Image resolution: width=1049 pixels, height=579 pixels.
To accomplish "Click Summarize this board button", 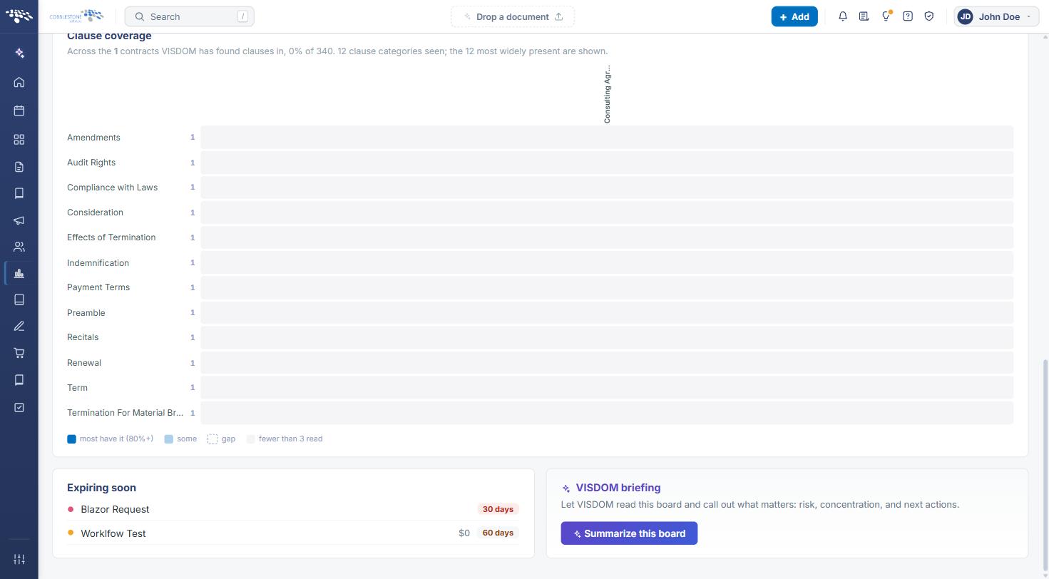I will pyautogui.click(x=629, y=533).
